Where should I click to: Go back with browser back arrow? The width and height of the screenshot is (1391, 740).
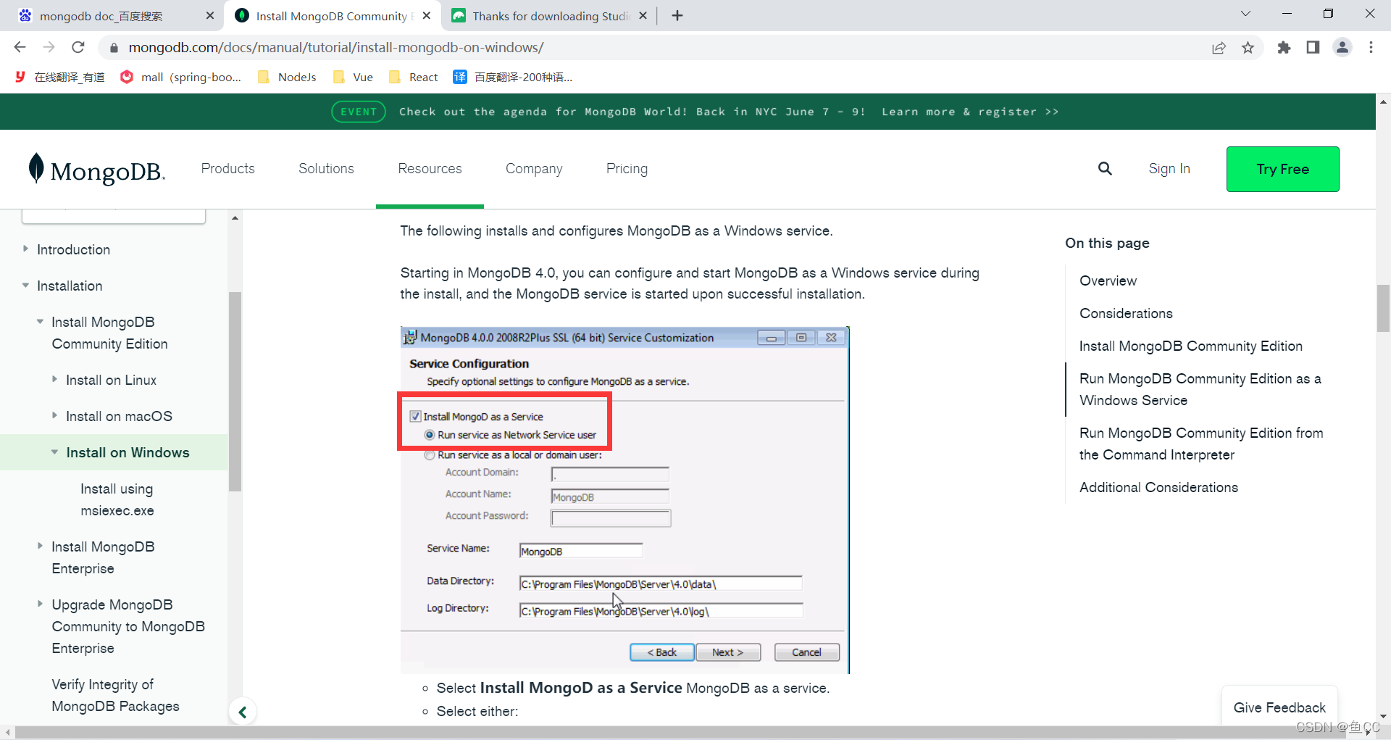tap(20, 47)
